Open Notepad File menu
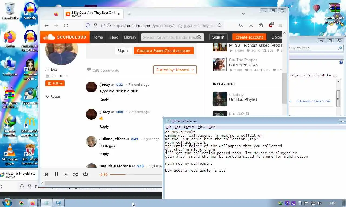This screenshot has width=346, height=207. pos(169,127)
